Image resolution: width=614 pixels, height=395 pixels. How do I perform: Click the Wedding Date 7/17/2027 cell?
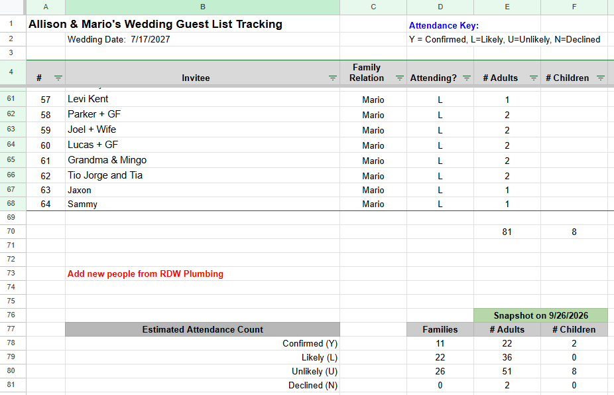pyautogui.click(x=202, y=39)
